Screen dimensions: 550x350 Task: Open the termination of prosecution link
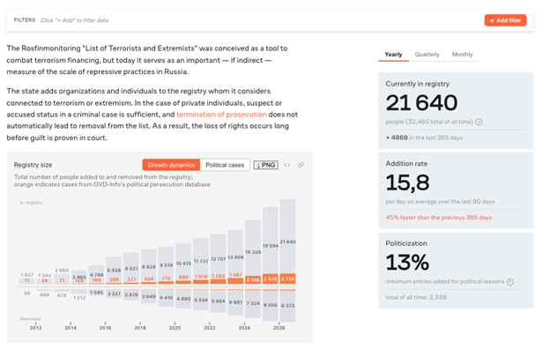coord(221,115)
